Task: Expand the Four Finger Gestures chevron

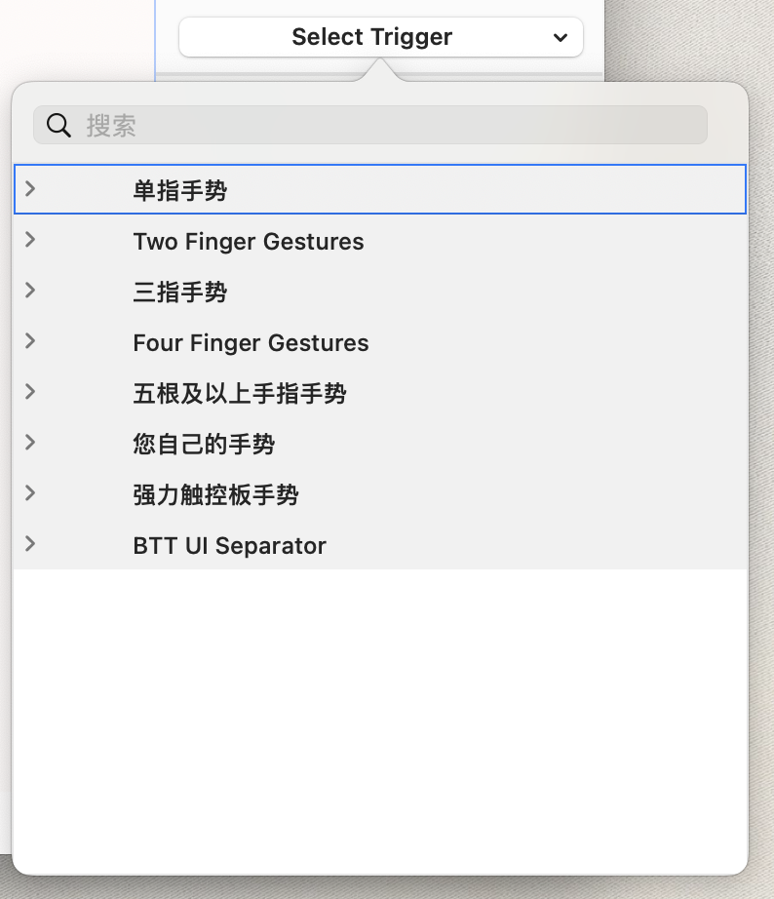Action: coord(30,341)
